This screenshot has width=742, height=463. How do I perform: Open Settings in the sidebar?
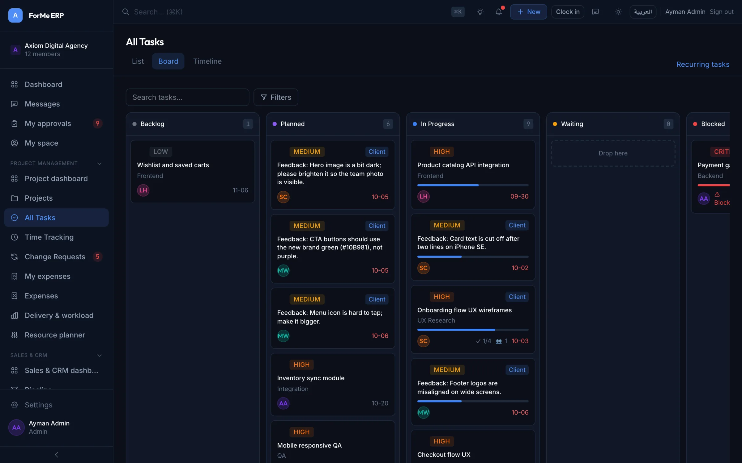coord(56,405)
